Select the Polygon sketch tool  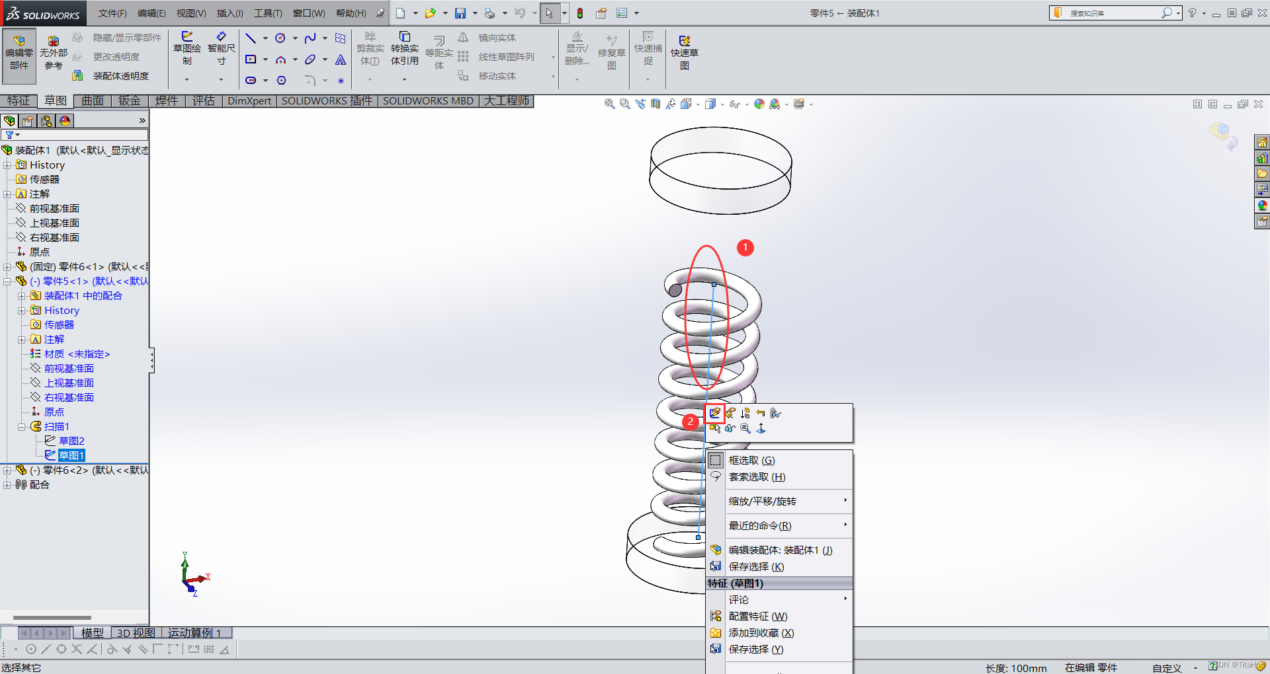coord(281,81)
